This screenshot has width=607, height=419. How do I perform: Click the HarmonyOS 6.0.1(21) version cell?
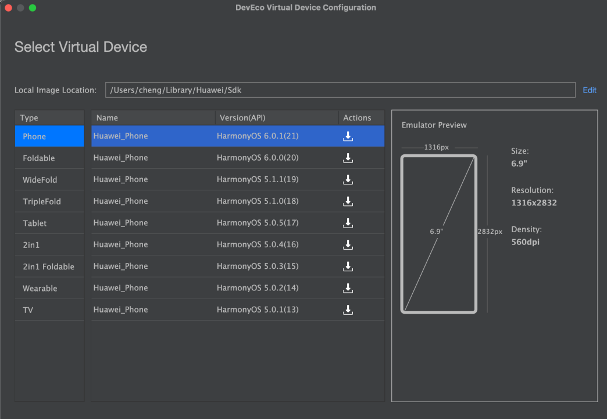coord(258,136)
